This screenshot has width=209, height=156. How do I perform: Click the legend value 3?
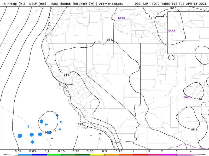click(x=177, y=151)
